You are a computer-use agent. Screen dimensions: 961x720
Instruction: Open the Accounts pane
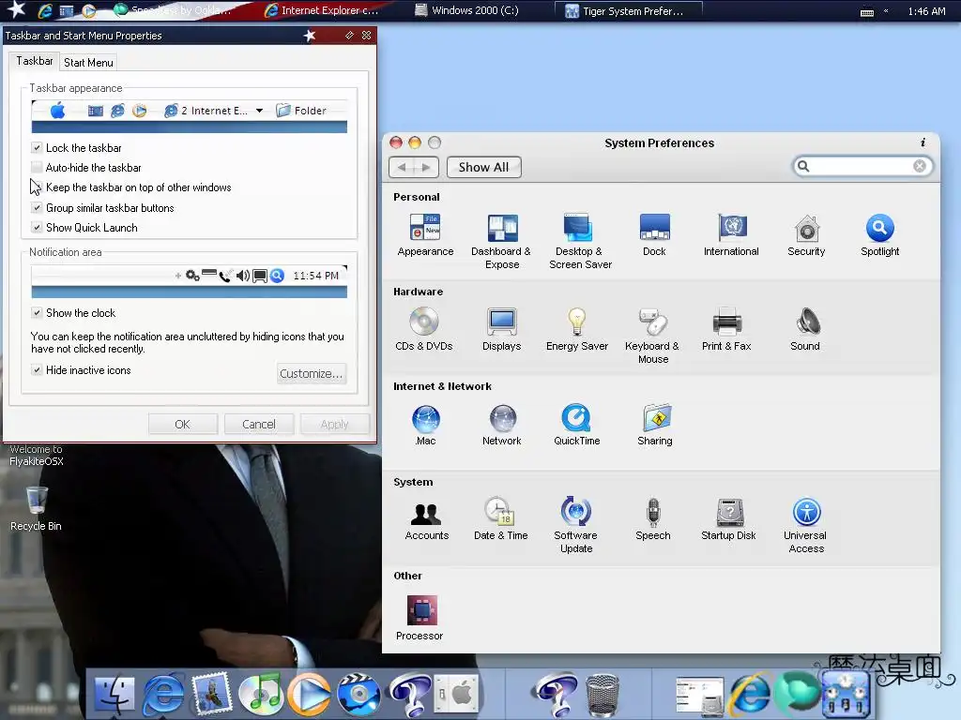(x=427, y=519)
